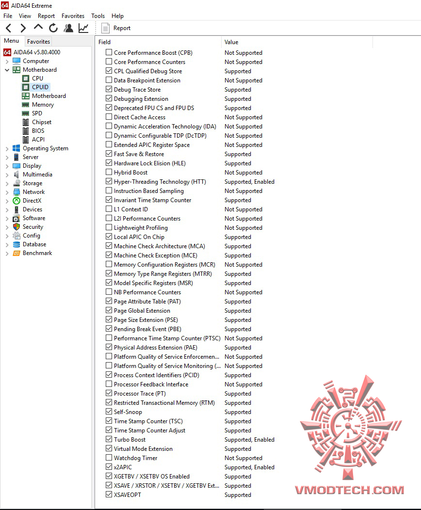
Task: Select the ACPI chip icon
Action: click(26, 140)
